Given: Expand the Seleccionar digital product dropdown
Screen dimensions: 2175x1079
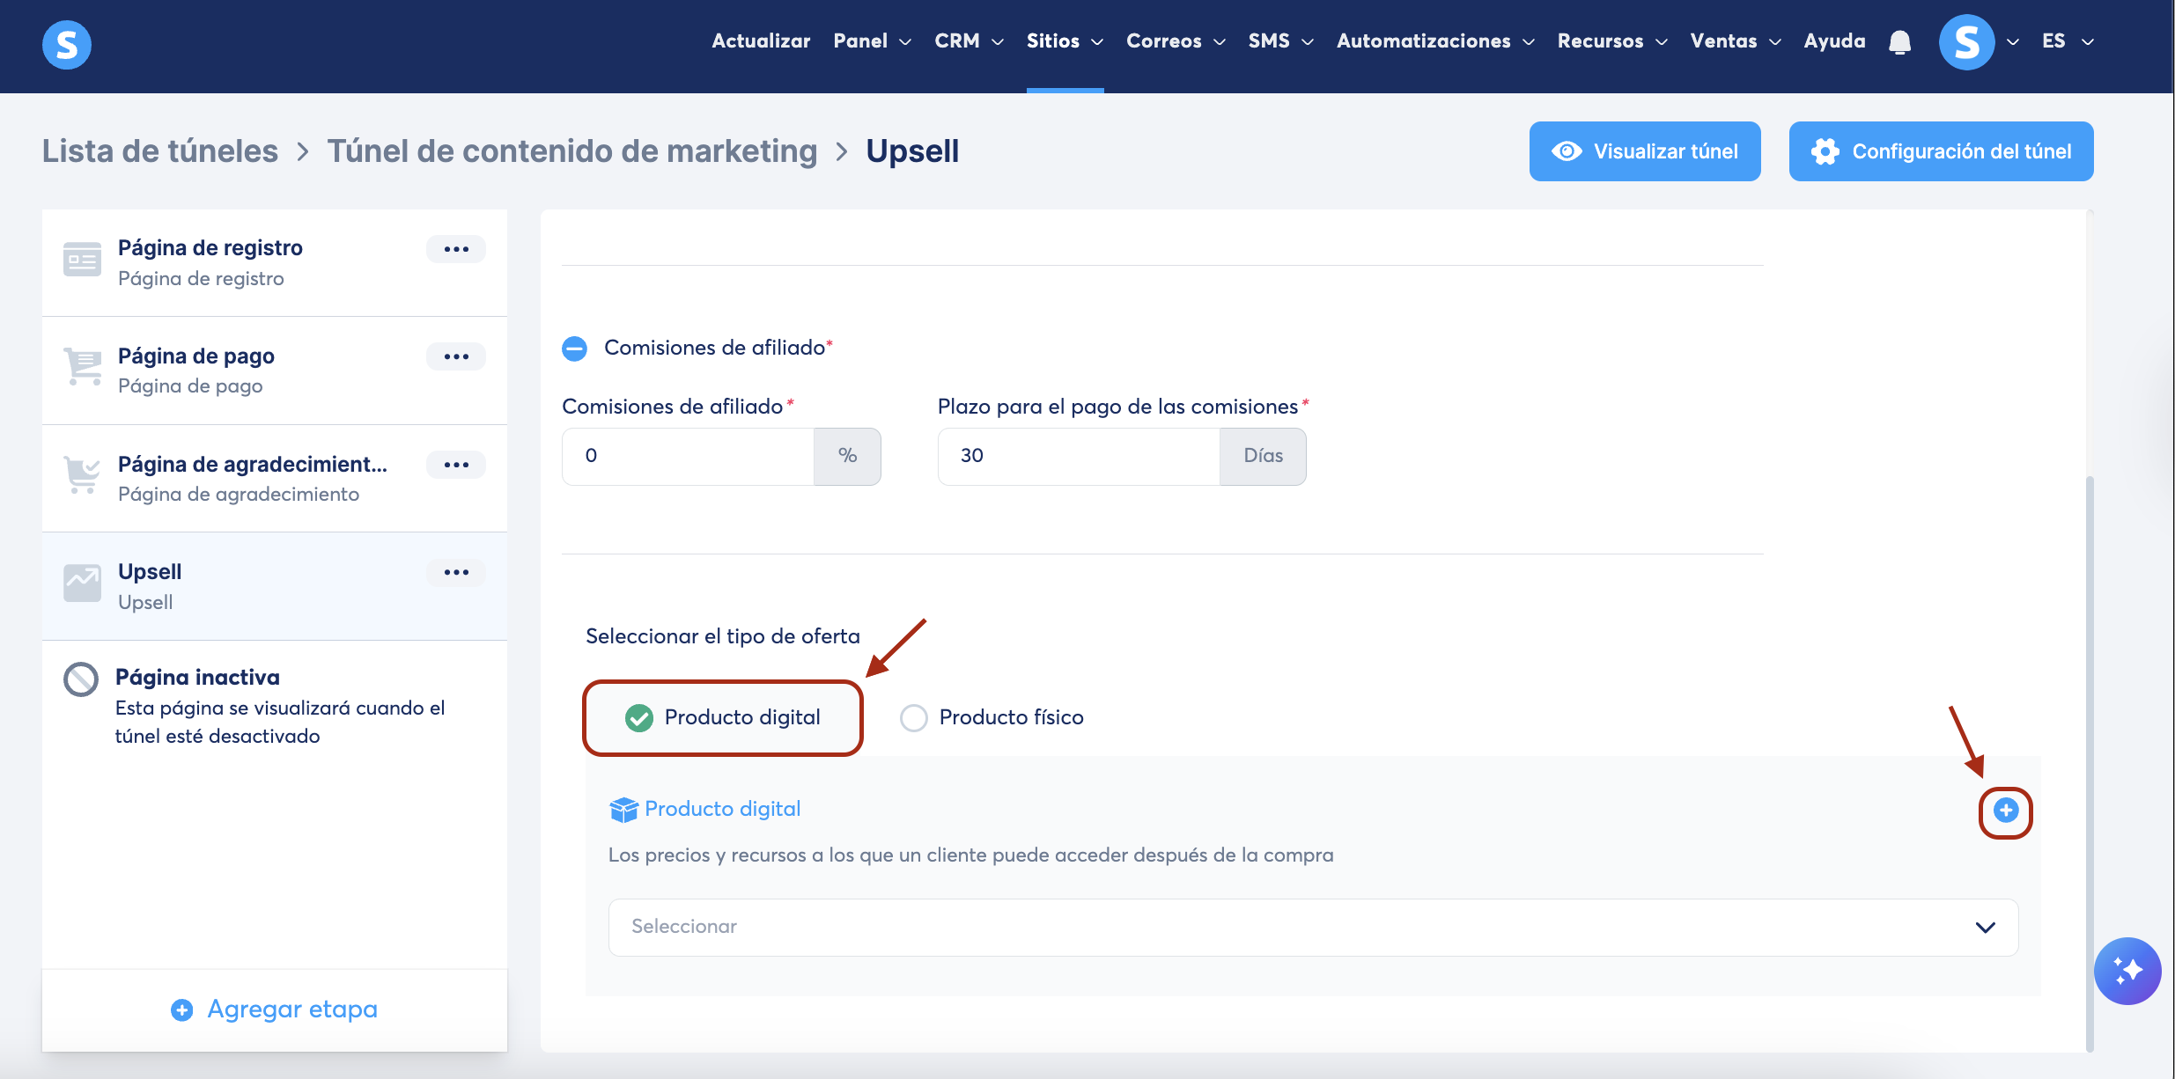Looking at the screenshot, I should point(1312,927).
